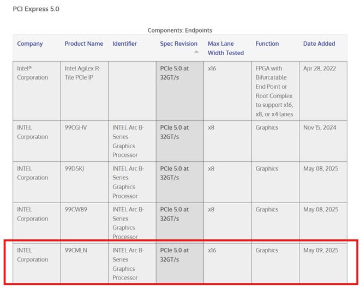Click PCIe 5.0 at 32GT/s in 99CGHV row
The height and width of the screenshot is (291, 360).
click(x=175, y=132)
